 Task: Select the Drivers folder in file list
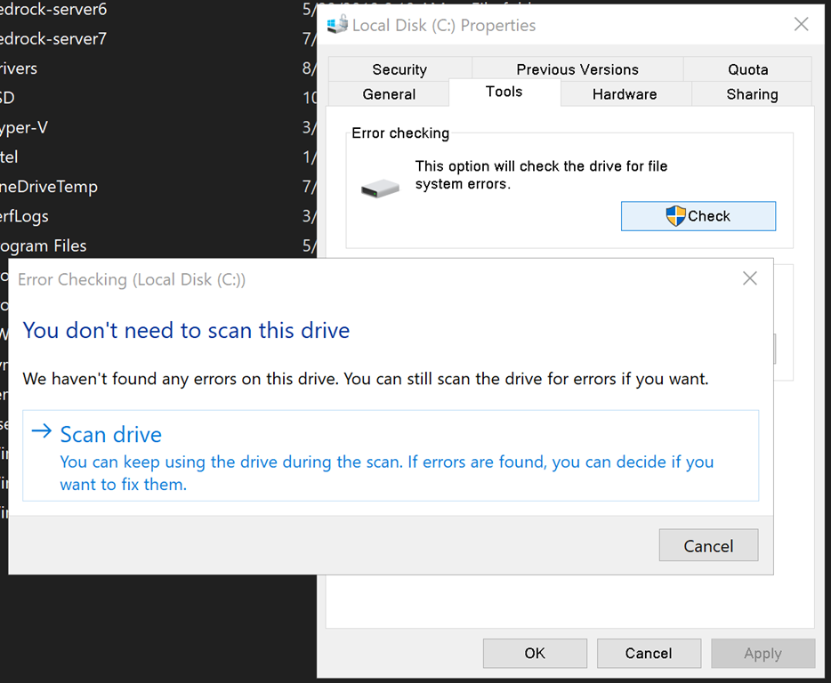point(19,68)
